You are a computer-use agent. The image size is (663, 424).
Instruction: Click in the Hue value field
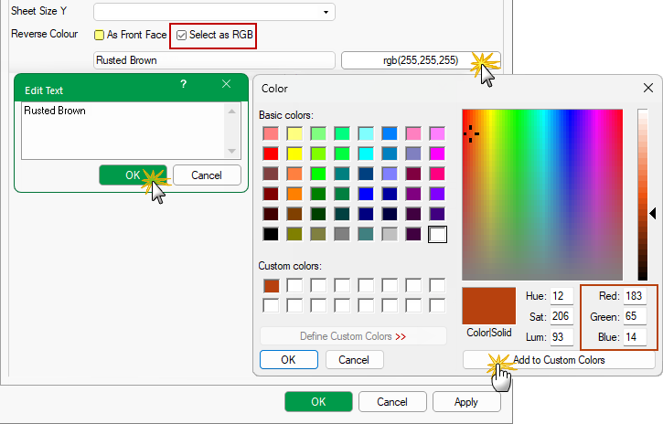(561, 296)
